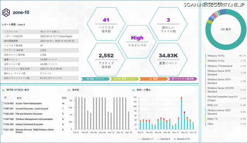Click the Windows 10 Pro 80.7% percentage

243,56
